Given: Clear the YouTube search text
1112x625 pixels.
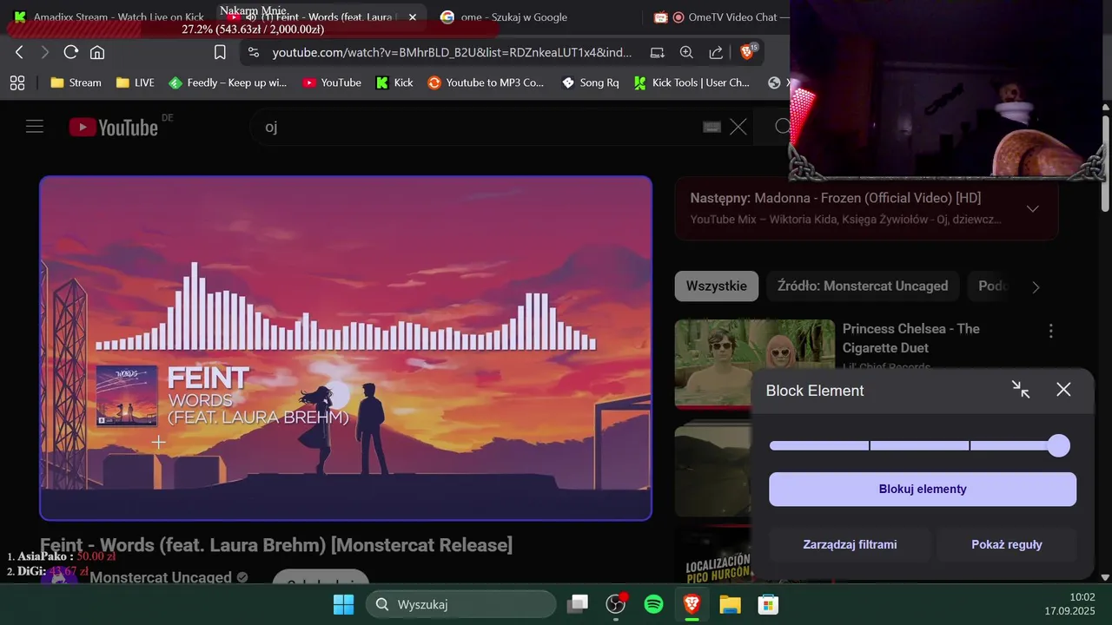Looking at the screenshot, I should [738, 127].
